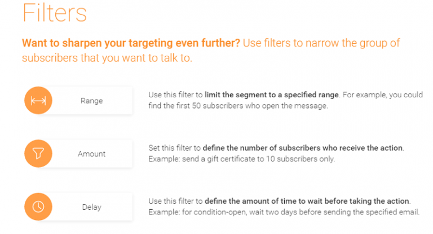
Task: Click 'subscribers that you want to talk to.' line
Action: 107,58
